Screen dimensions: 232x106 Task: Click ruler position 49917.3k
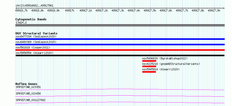(118, 10)
